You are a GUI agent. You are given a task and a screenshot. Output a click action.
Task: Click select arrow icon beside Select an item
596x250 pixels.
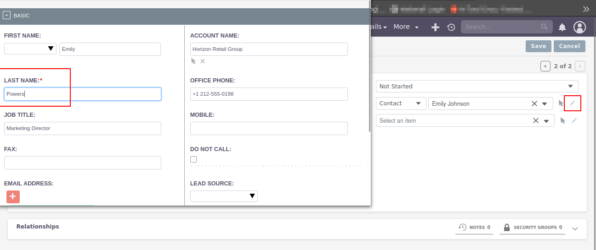coord(562,121)
